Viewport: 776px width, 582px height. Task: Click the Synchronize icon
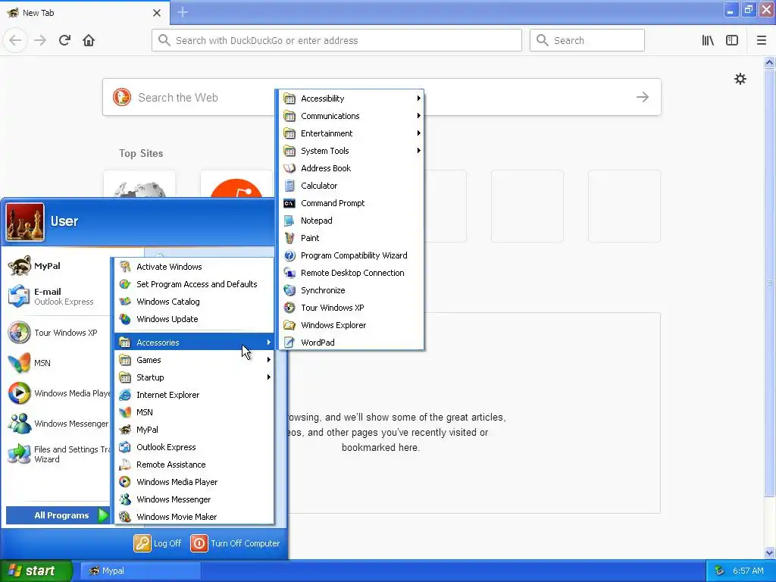pos(289,290)
